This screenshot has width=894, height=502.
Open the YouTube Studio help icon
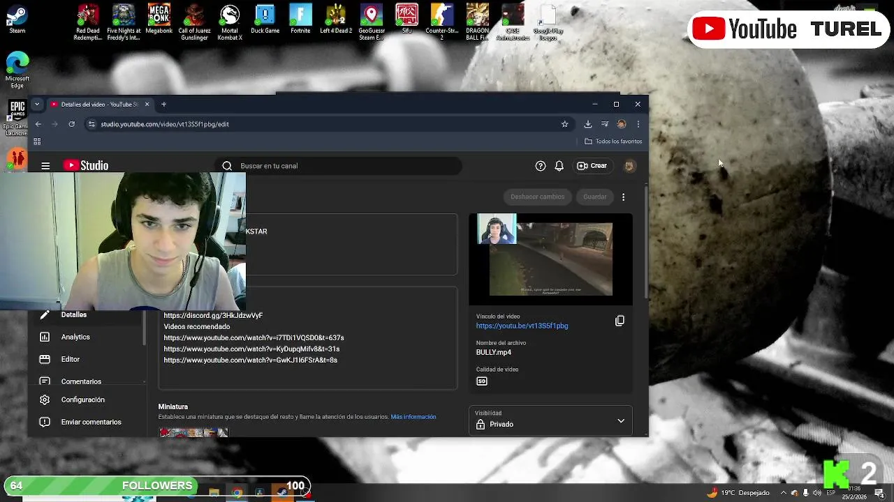(x=540, y=166)
